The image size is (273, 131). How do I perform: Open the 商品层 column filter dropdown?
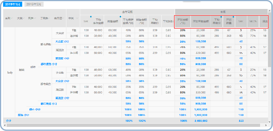63,18
